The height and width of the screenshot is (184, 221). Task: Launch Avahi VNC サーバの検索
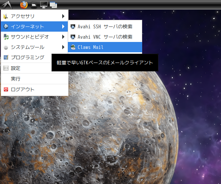(105, 37)
